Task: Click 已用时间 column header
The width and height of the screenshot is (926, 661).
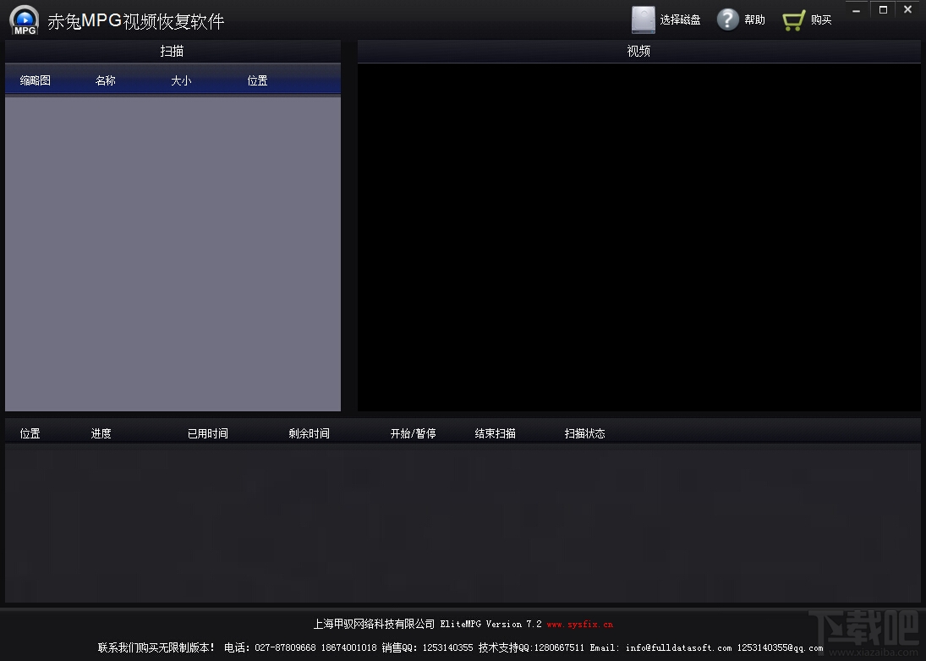Action: (208, 433)
